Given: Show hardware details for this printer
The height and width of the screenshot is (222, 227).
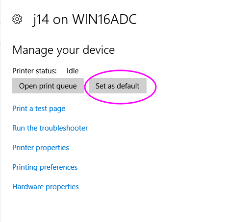Looking at the screenshot, I should coord(46,187).
